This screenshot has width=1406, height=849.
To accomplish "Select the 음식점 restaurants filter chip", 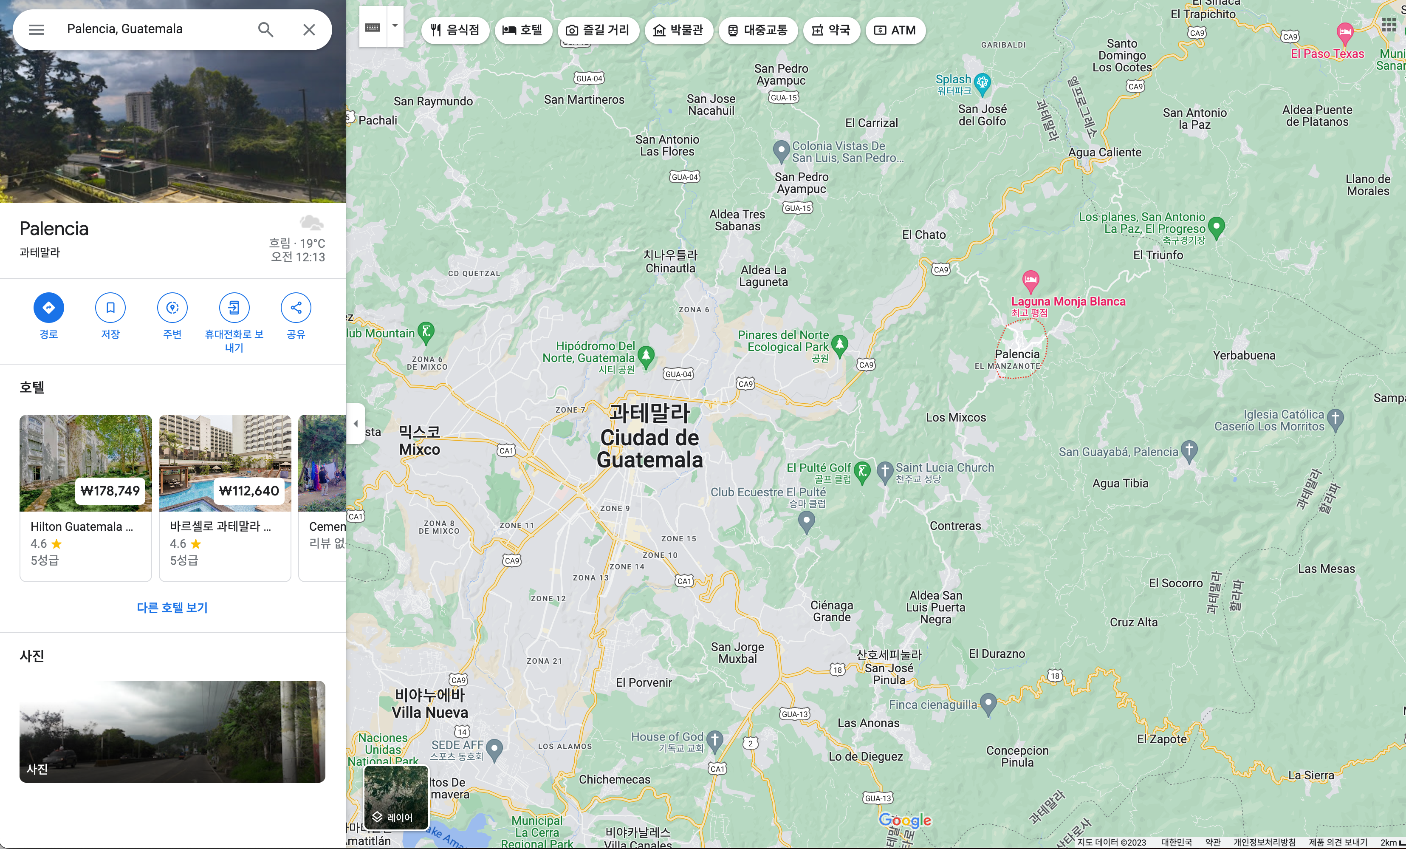I will pyautogui.click(x=455, y=30).
